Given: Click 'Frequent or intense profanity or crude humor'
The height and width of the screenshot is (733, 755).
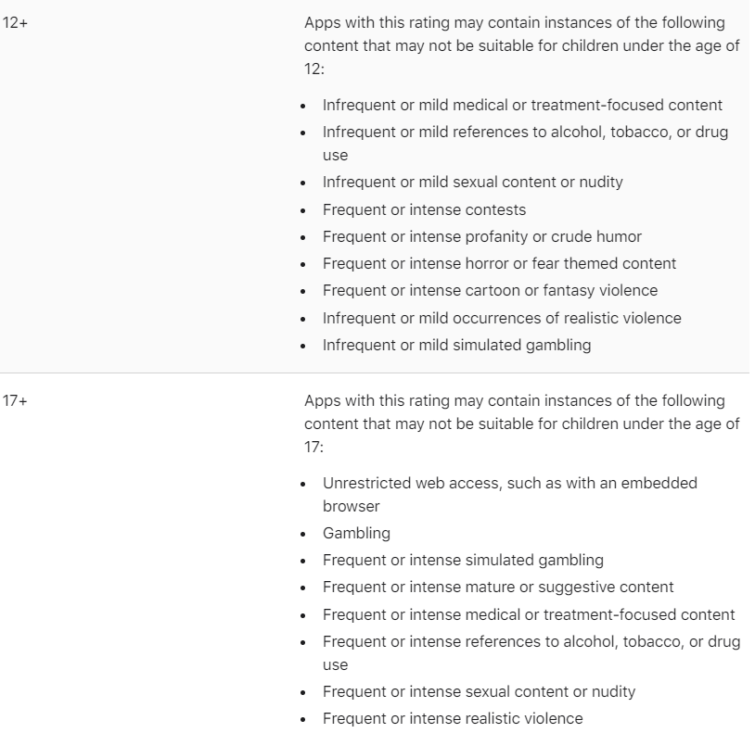Looking at the screenshot, I should tap(482, 236).
